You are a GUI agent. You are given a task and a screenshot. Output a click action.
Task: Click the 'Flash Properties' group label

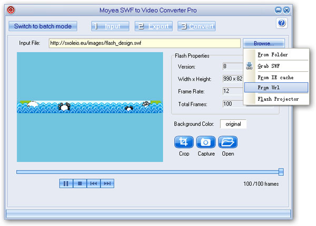[x=192, y=56]
